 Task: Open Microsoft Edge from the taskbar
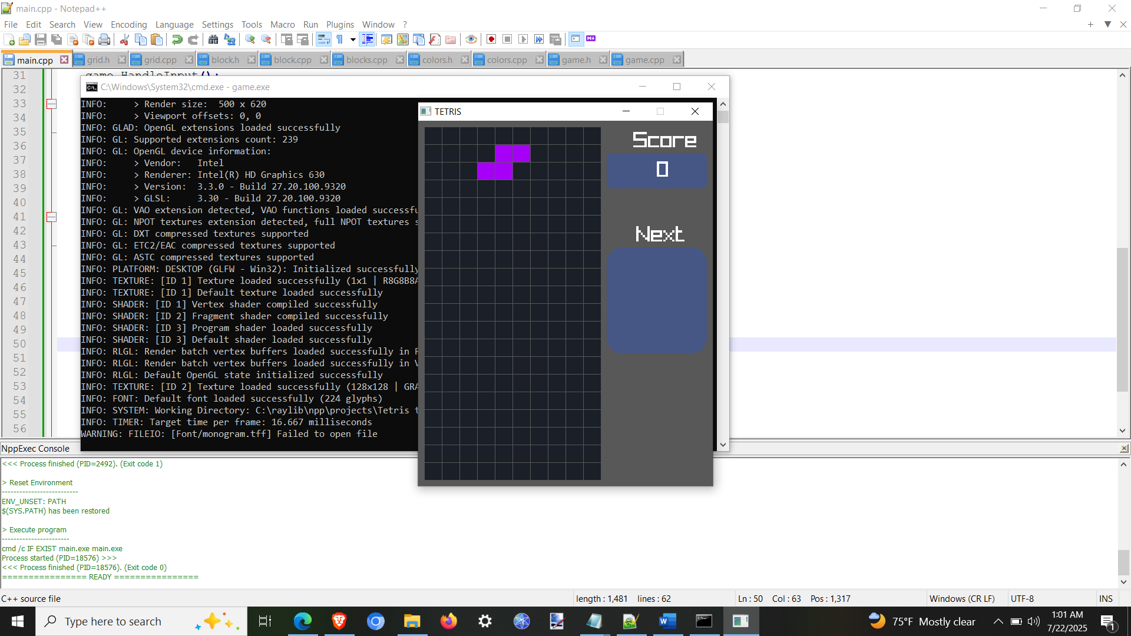303,621
